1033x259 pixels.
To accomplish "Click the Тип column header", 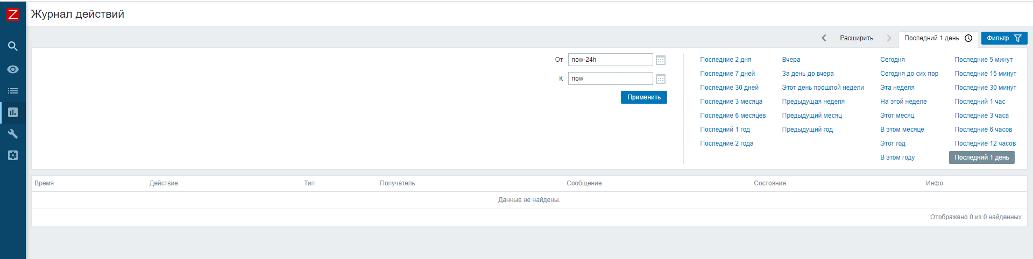I will [x=309, y=183].
